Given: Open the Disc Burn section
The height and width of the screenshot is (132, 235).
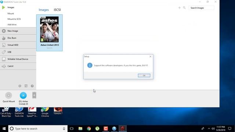Looking at the screenshot, I should [18, 38].
